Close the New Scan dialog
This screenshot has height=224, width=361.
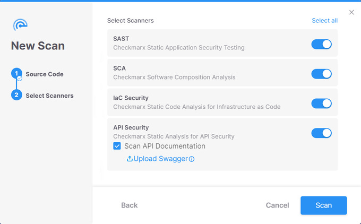point(351,12)
